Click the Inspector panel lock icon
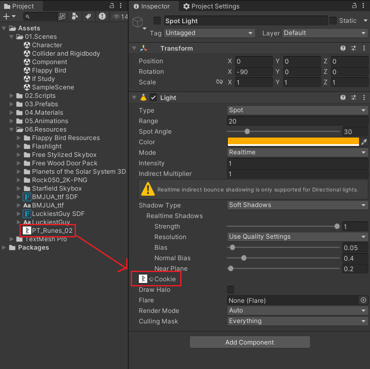 (354, 5)
